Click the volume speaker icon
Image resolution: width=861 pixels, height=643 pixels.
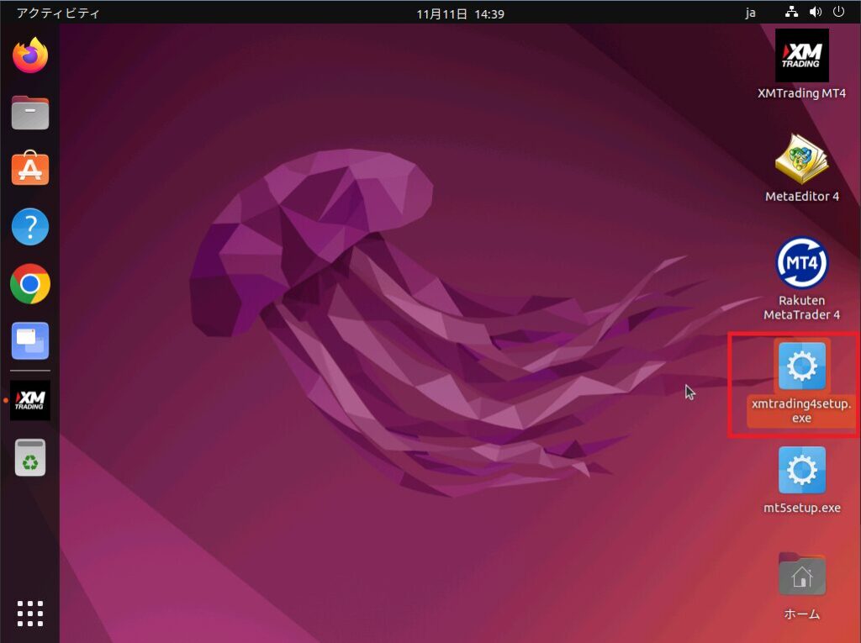point(816,12)
